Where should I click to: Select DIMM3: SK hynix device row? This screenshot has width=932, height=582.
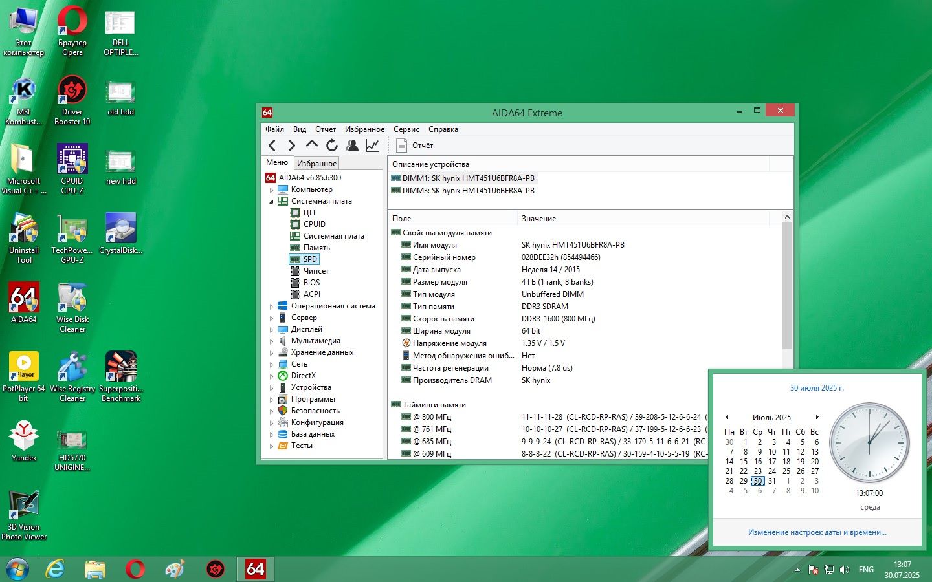(463, 191)
